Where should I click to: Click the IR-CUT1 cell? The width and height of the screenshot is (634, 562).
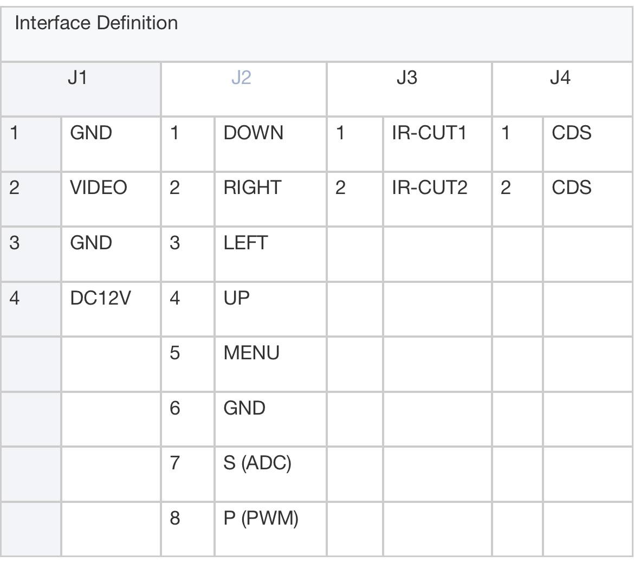pos(437,144)
